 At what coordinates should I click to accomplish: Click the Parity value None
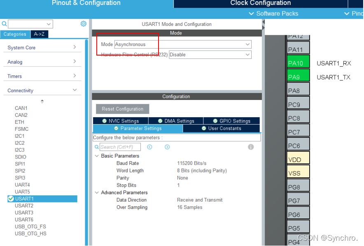(182, 178)
